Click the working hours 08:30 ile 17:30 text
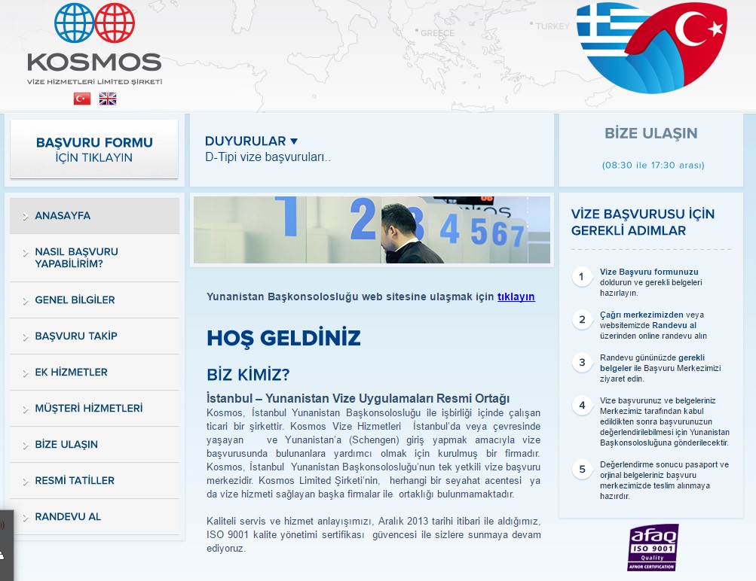Image resolution: width=756 pixels, height=581 pixels. 653,165
